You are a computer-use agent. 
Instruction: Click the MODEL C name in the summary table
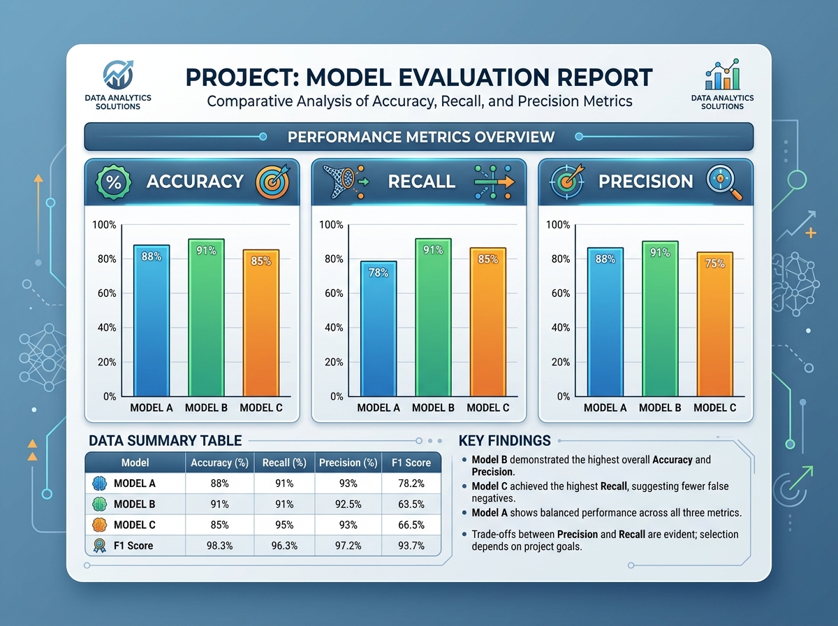tap(135, 524)
